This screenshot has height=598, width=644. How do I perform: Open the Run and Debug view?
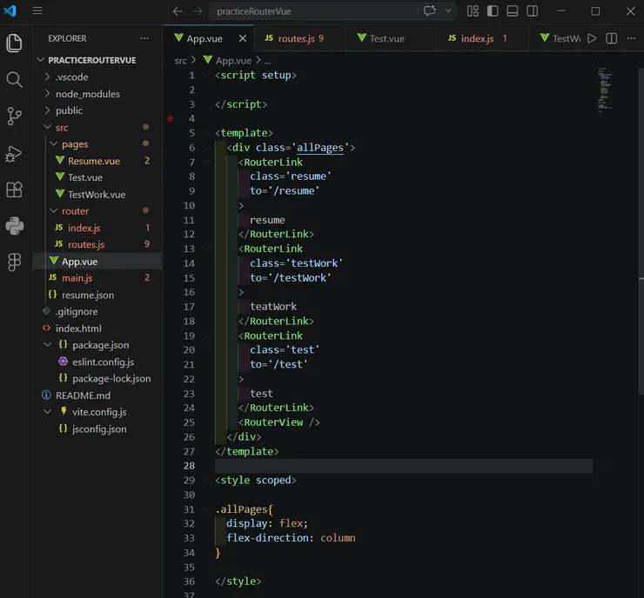coord(15,153)
